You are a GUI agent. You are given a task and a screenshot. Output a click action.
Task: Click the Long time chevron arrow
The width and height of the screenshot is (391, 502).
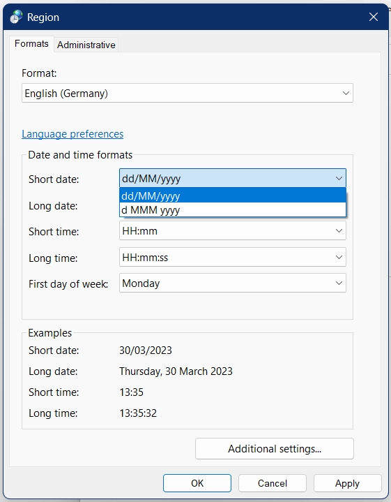[x=339, y=257]
